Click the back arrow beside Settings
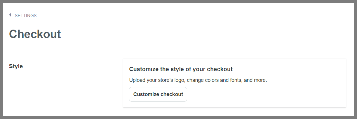This screenshot has height=119, width=357. pyautogui.click(x=10, y=15)
